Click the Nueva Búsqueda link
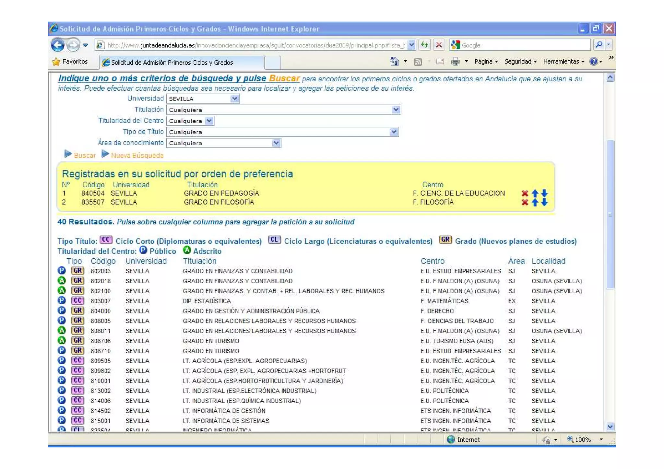 coord(137,156)
